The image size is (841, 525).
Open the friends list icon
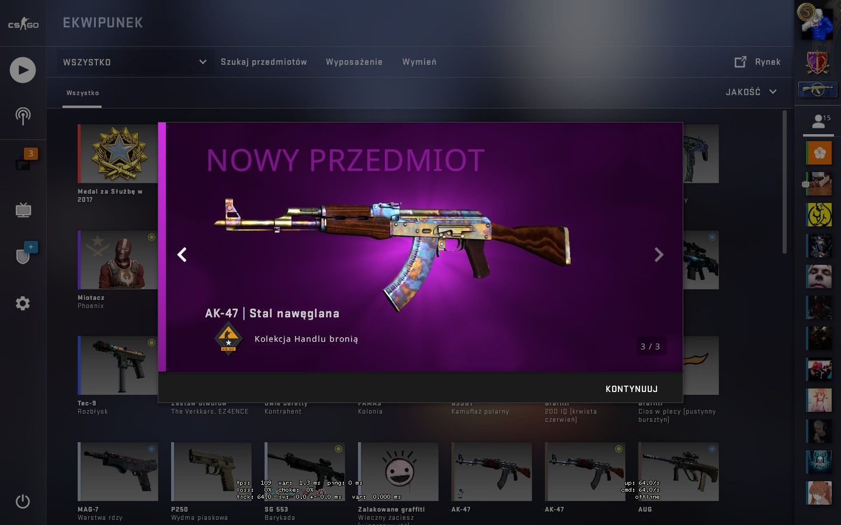[x=819, y=121]
